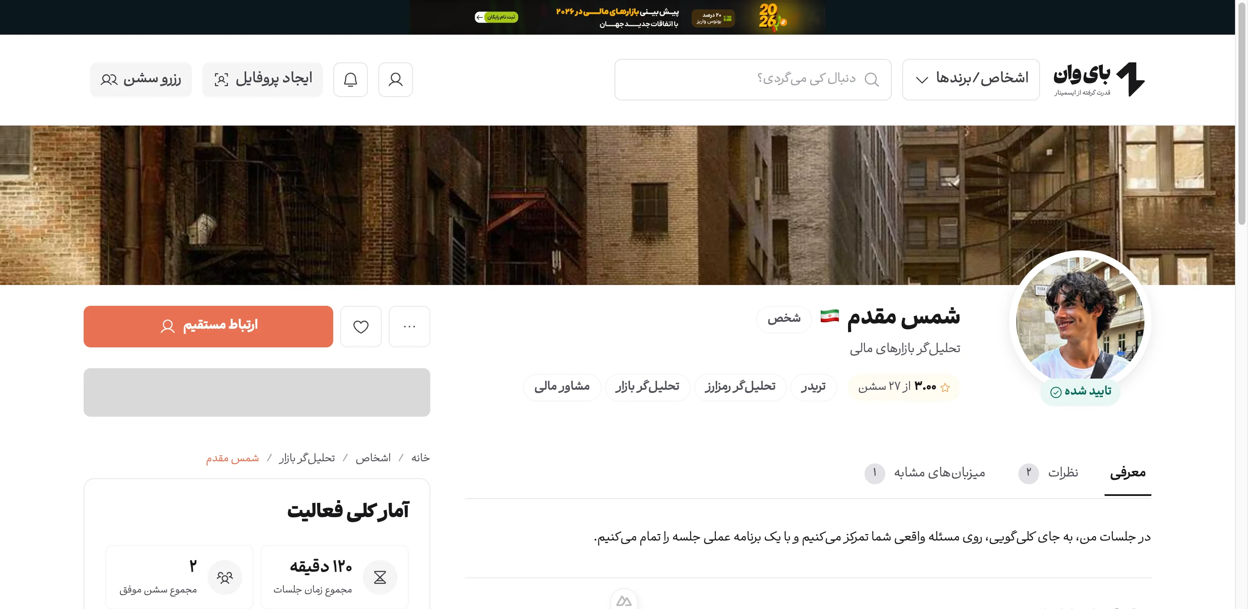The height and width of the screenshot is (609, 1248).
Task: Click the ByOne logo
Action: [1098, 79]
